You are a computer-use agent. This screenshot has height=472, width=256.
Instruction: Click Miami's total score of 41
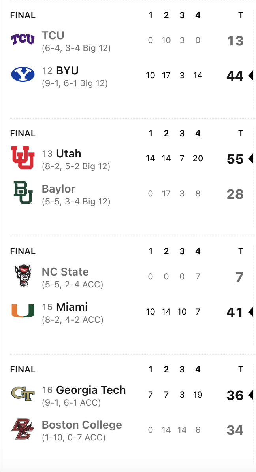coord(235,313)
